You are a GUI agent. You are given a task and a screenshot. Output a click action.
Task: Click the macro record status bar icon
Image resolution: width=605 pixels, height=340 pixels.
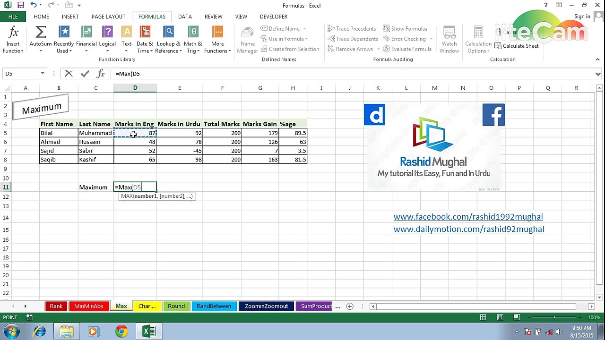pyautogui.click(x=29, y=317)
